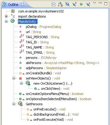Click the yellow diamond icon of doInBackground

point(28,114)
